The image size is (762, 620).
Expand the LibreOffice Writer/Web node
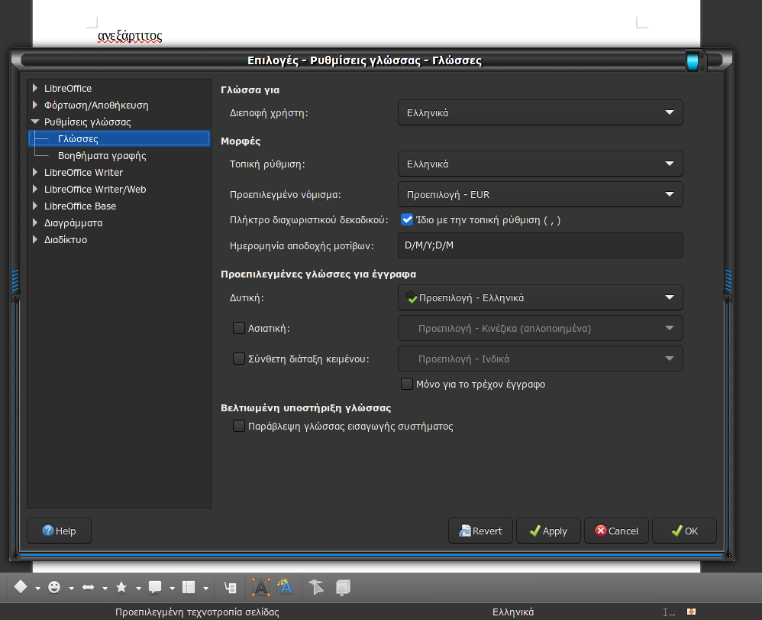click(35, 189)
